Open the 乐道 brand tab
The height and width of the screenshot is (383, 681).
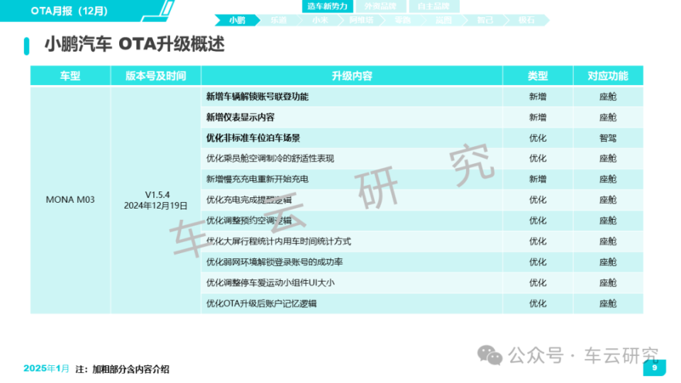(278, 20)
